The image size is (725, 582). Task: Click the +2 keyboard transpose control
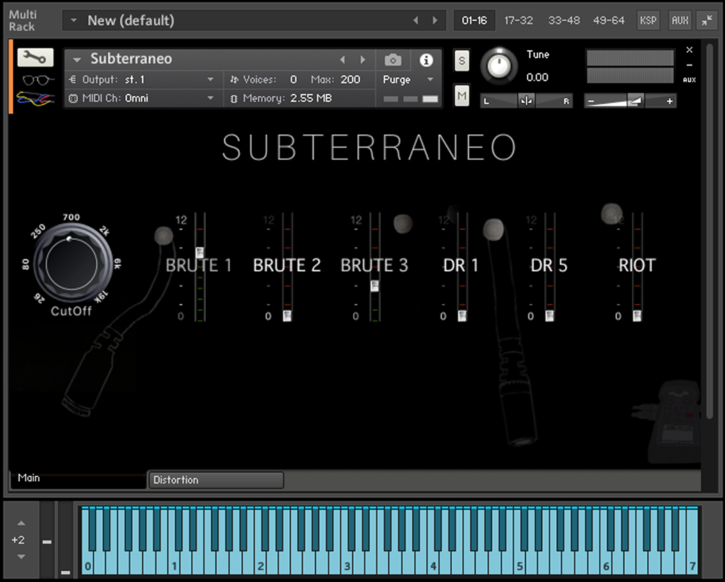coord(17,540)
